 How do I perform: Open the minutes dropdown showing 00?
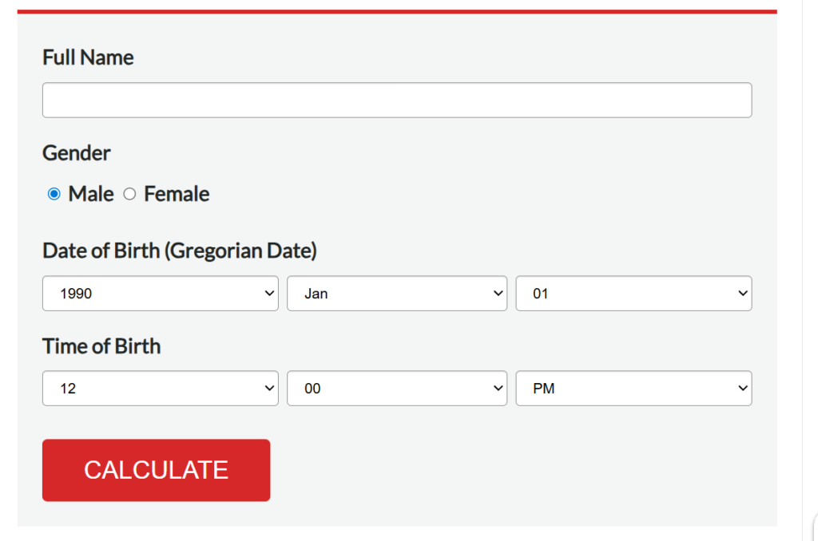tap(397, 388)
